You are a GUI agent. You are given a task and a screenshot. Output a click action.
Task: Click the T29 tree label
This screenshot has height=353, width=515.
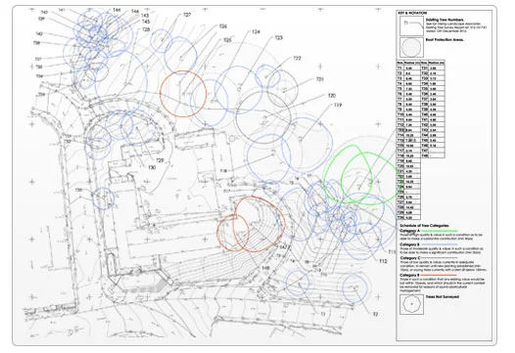(160, 160)
